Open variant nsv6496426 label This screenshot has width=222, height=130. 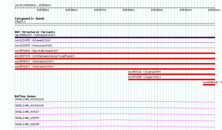[212, 82]
